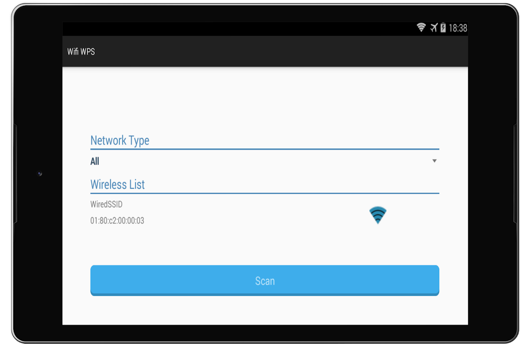Screen dimensions: 529x353
Task: Tap the blue Wi-Fi signal icon beside WiredSSID
Action: click(378, 215)
